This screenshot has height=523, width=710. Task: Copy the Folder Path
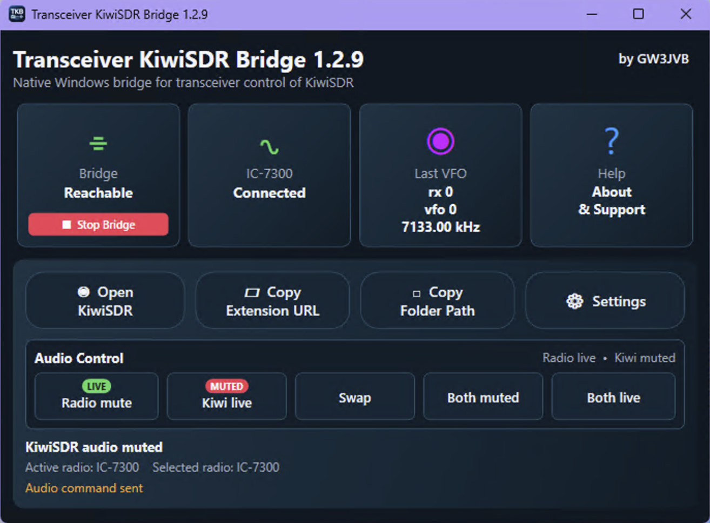click(437, 301)
